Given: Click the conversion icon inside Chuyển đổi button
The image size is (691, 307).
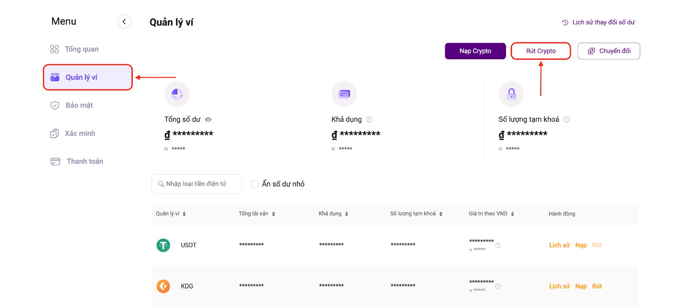Looking at the screenshot, I should pos(591,51).
